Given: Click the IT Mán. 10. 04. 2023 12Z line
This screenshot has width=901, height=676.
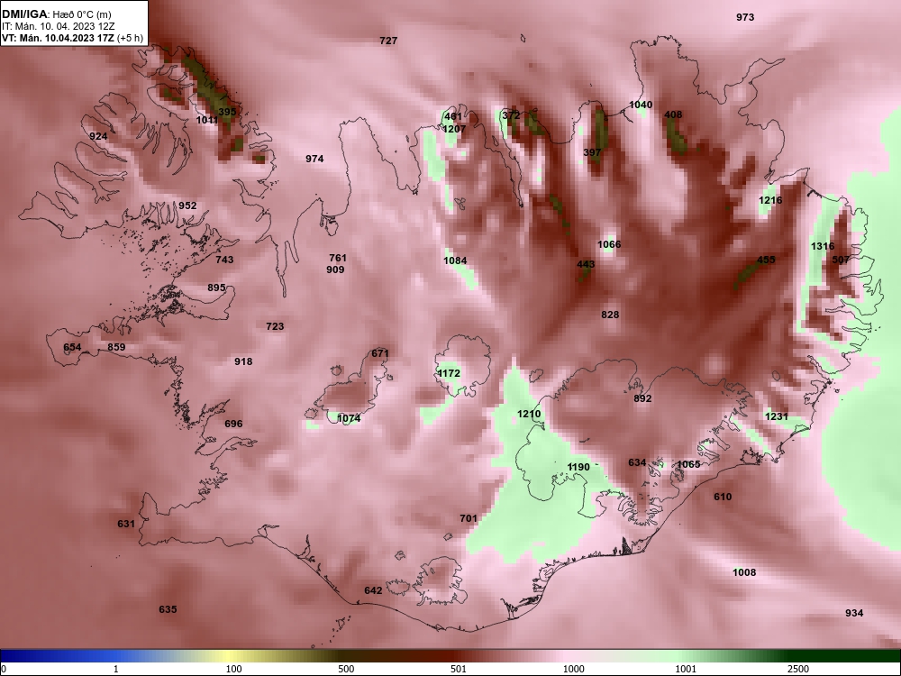Looking at the screenshot, I should click(59, 26).
